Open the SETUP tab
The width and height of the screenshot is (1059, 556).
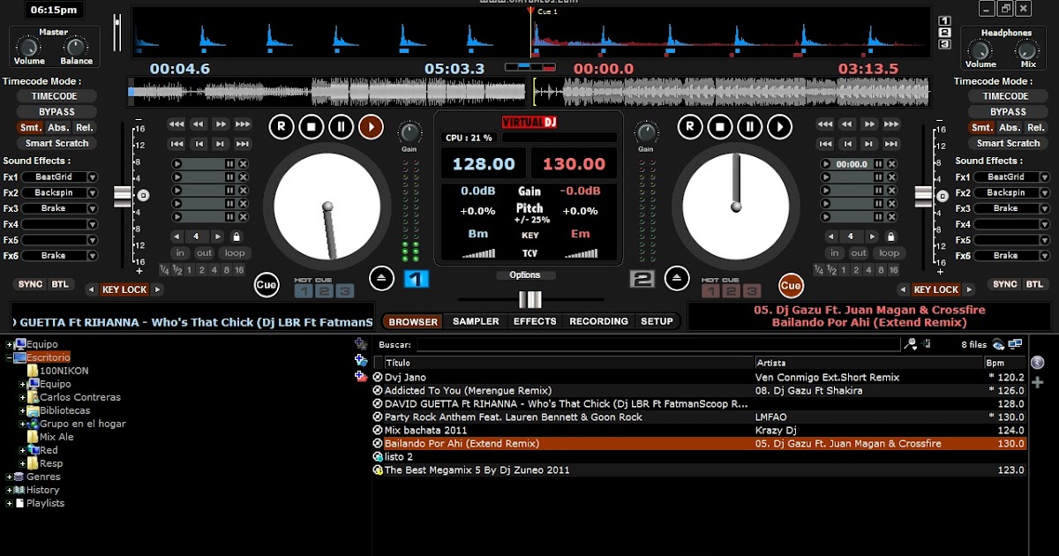pyautogui.click(x=657, y=322)
